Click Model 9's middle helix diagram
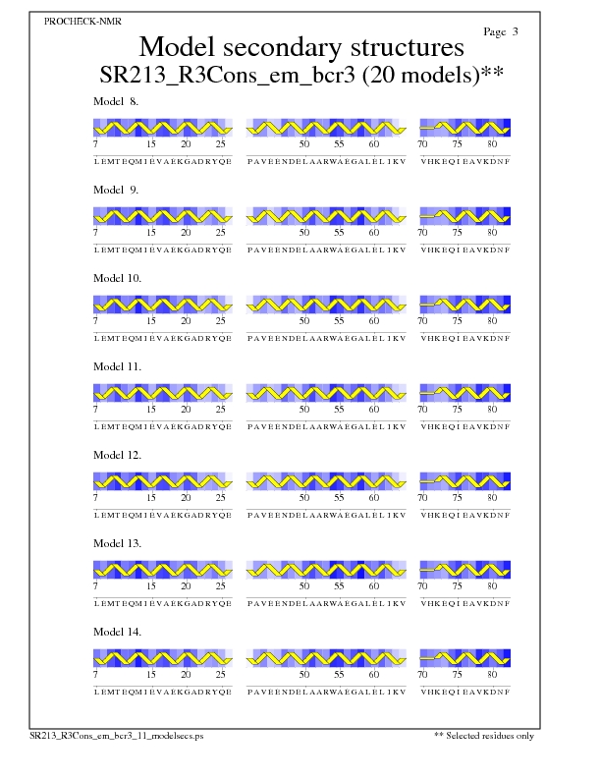The image size is (601, 778). (x=327, y=216)
